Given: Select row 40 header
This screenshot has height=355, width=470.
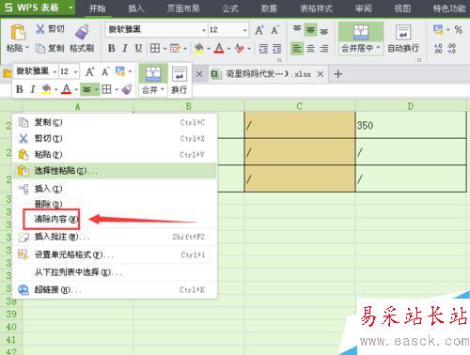Looking at the screenshot, I should [x=11, y=327].
